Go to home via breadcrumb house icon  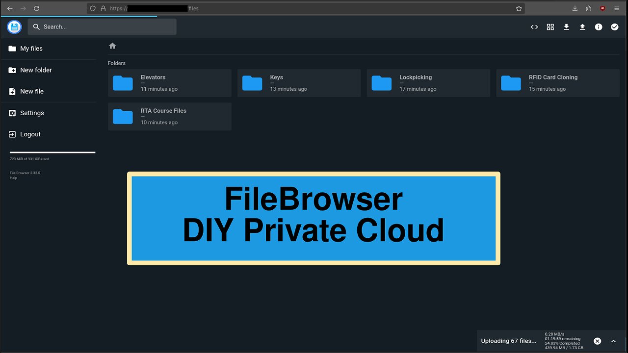(112, 46)
